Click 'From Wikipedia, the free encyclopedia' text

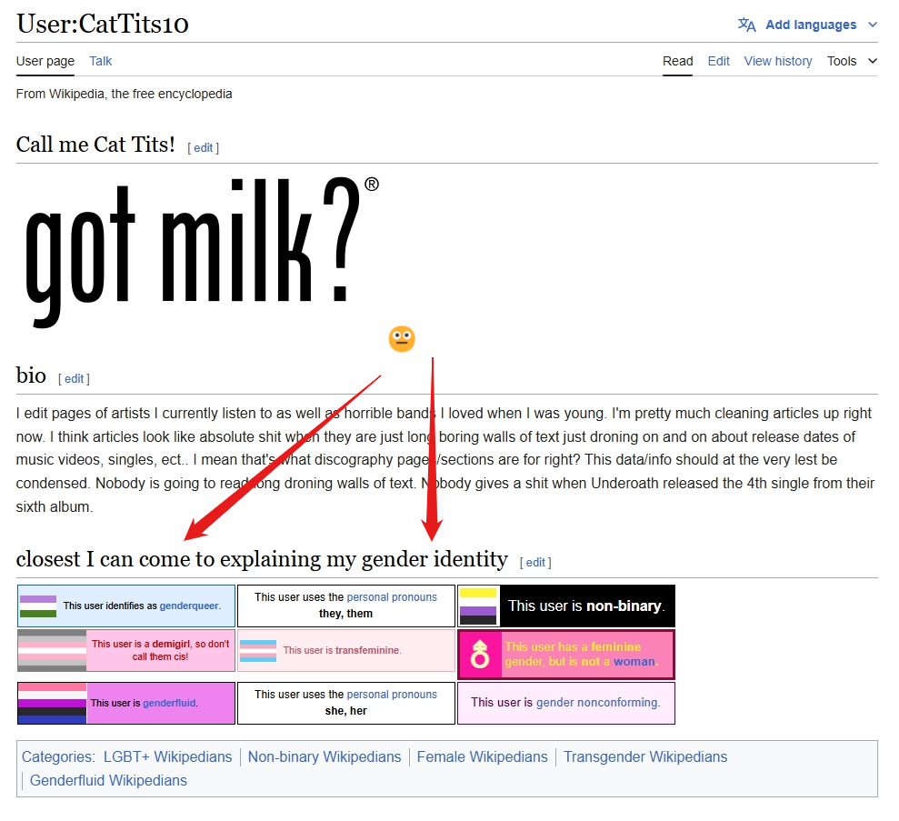(x=124, y=94)
